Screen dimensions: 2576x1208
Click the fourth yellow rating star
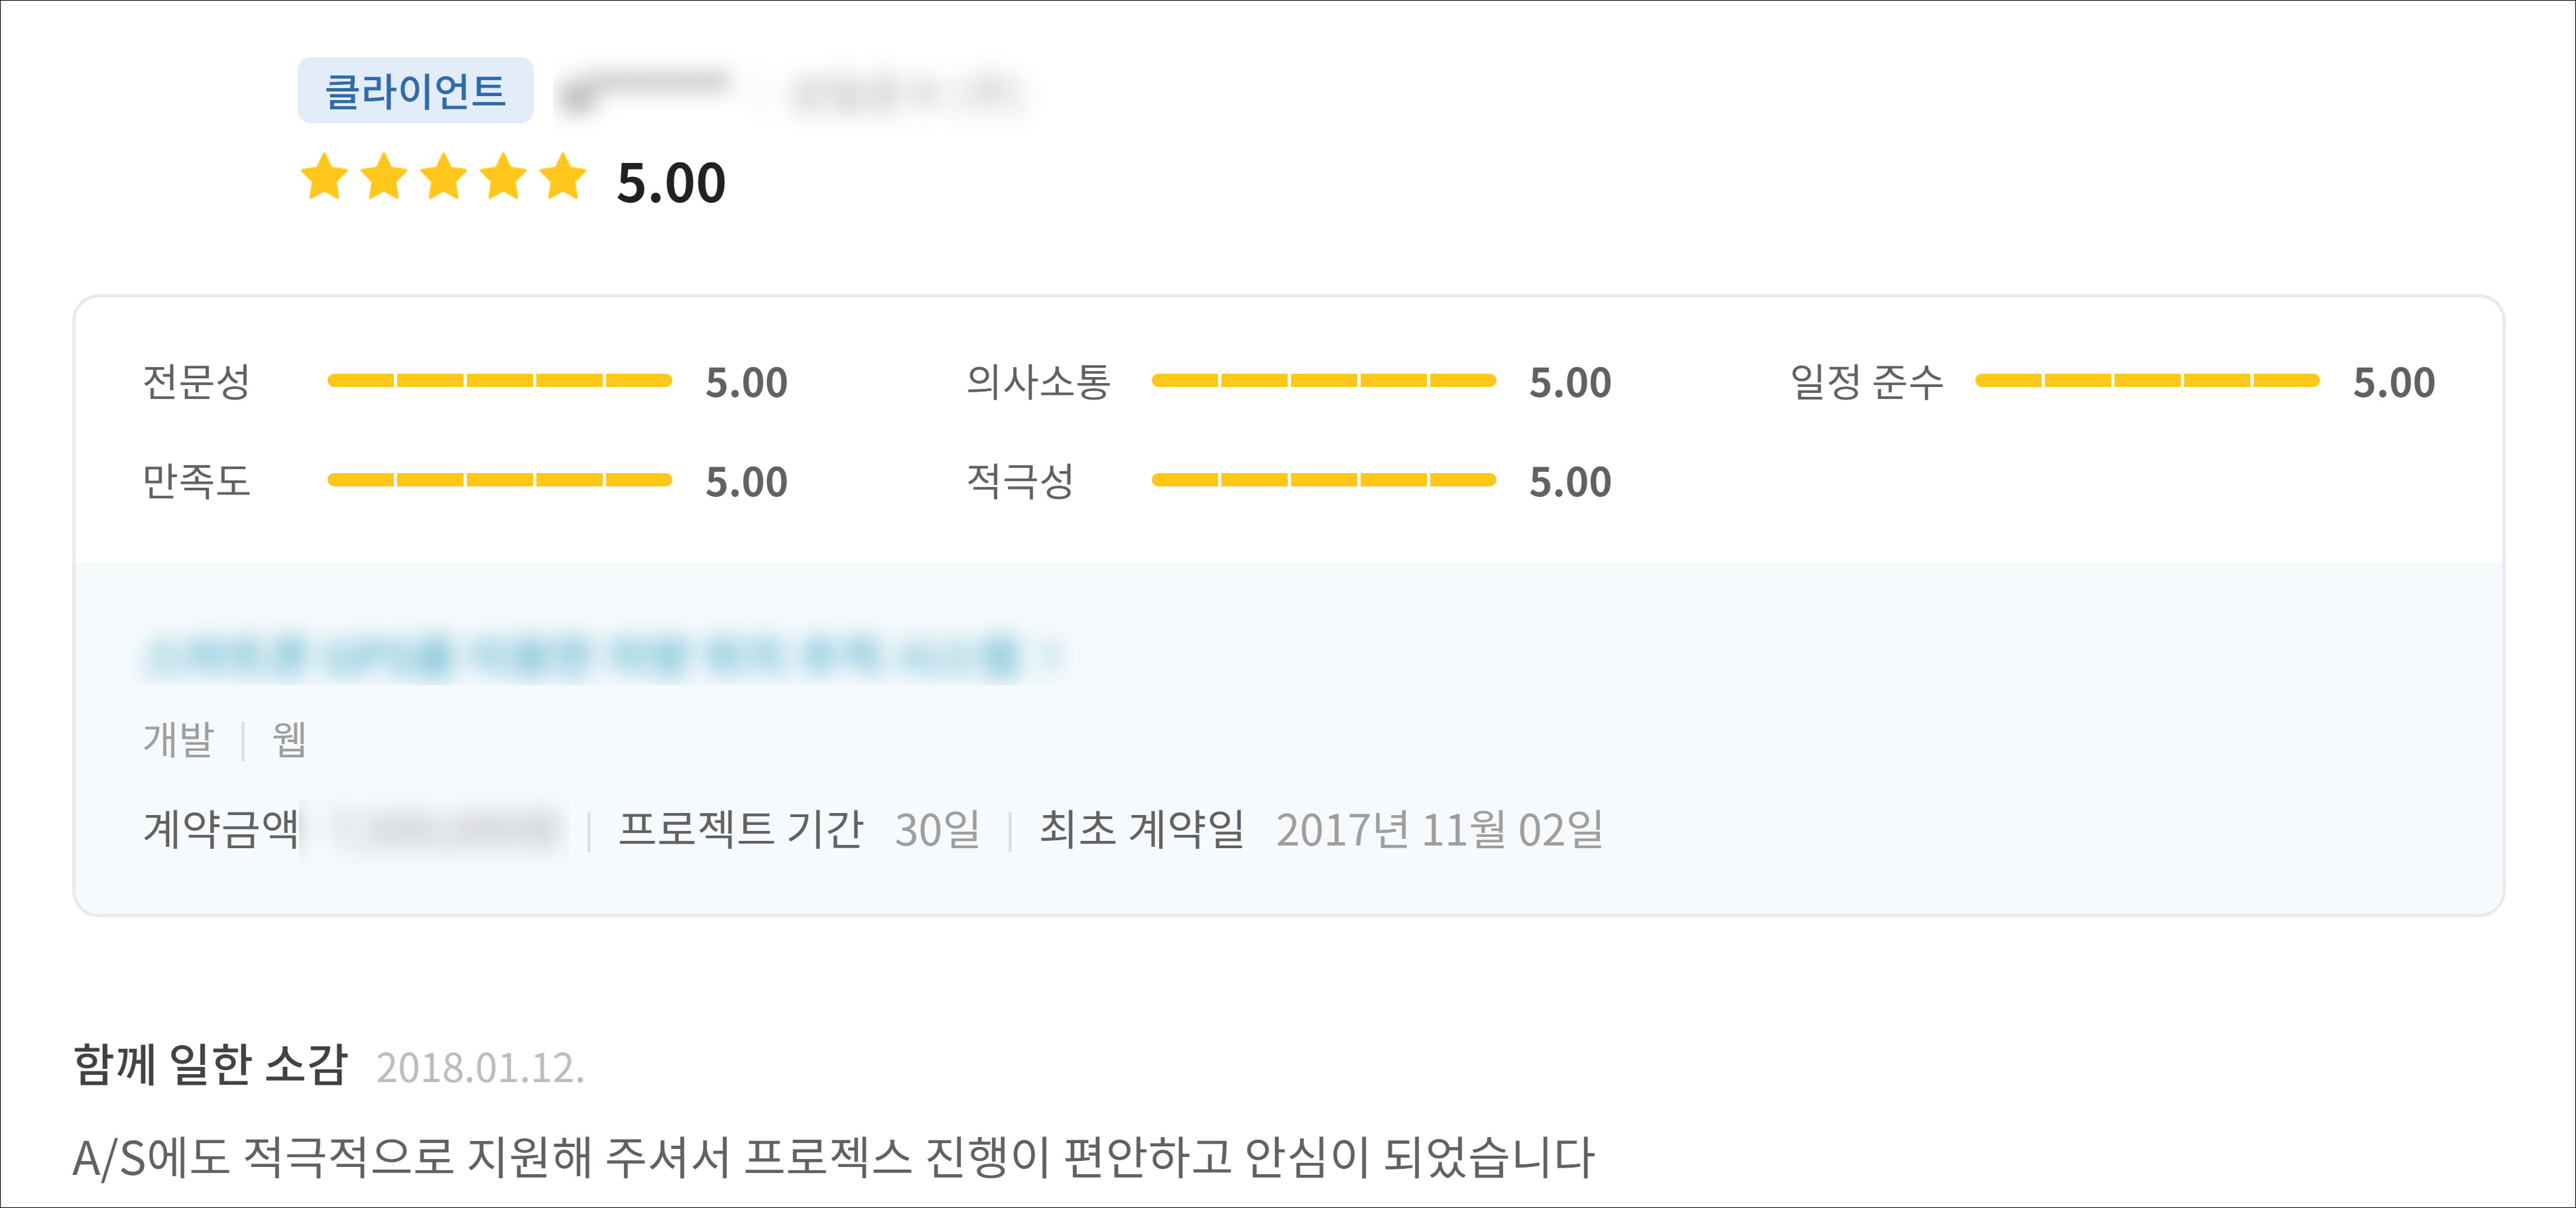pyautogui.click(x=504, y=178)
